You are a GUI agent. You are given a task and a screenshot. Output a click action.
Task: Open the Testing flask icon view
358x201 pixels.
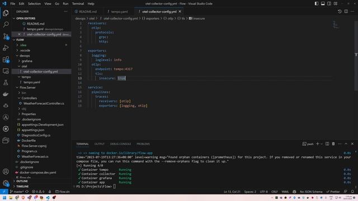(x=6, y=83)
